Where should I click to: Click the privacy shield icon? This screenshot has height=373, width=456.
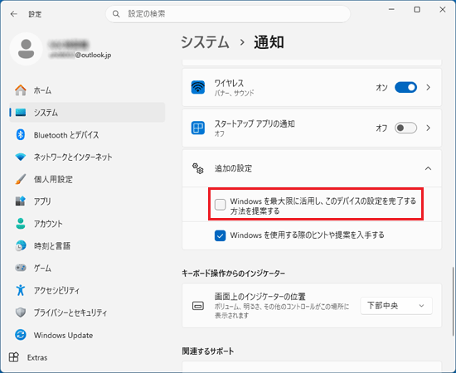click(21, 312)
